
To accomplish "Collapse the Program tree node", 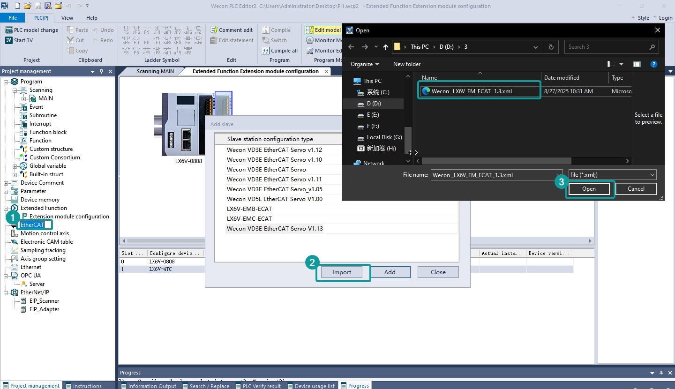I will click(x=6, y=82).
